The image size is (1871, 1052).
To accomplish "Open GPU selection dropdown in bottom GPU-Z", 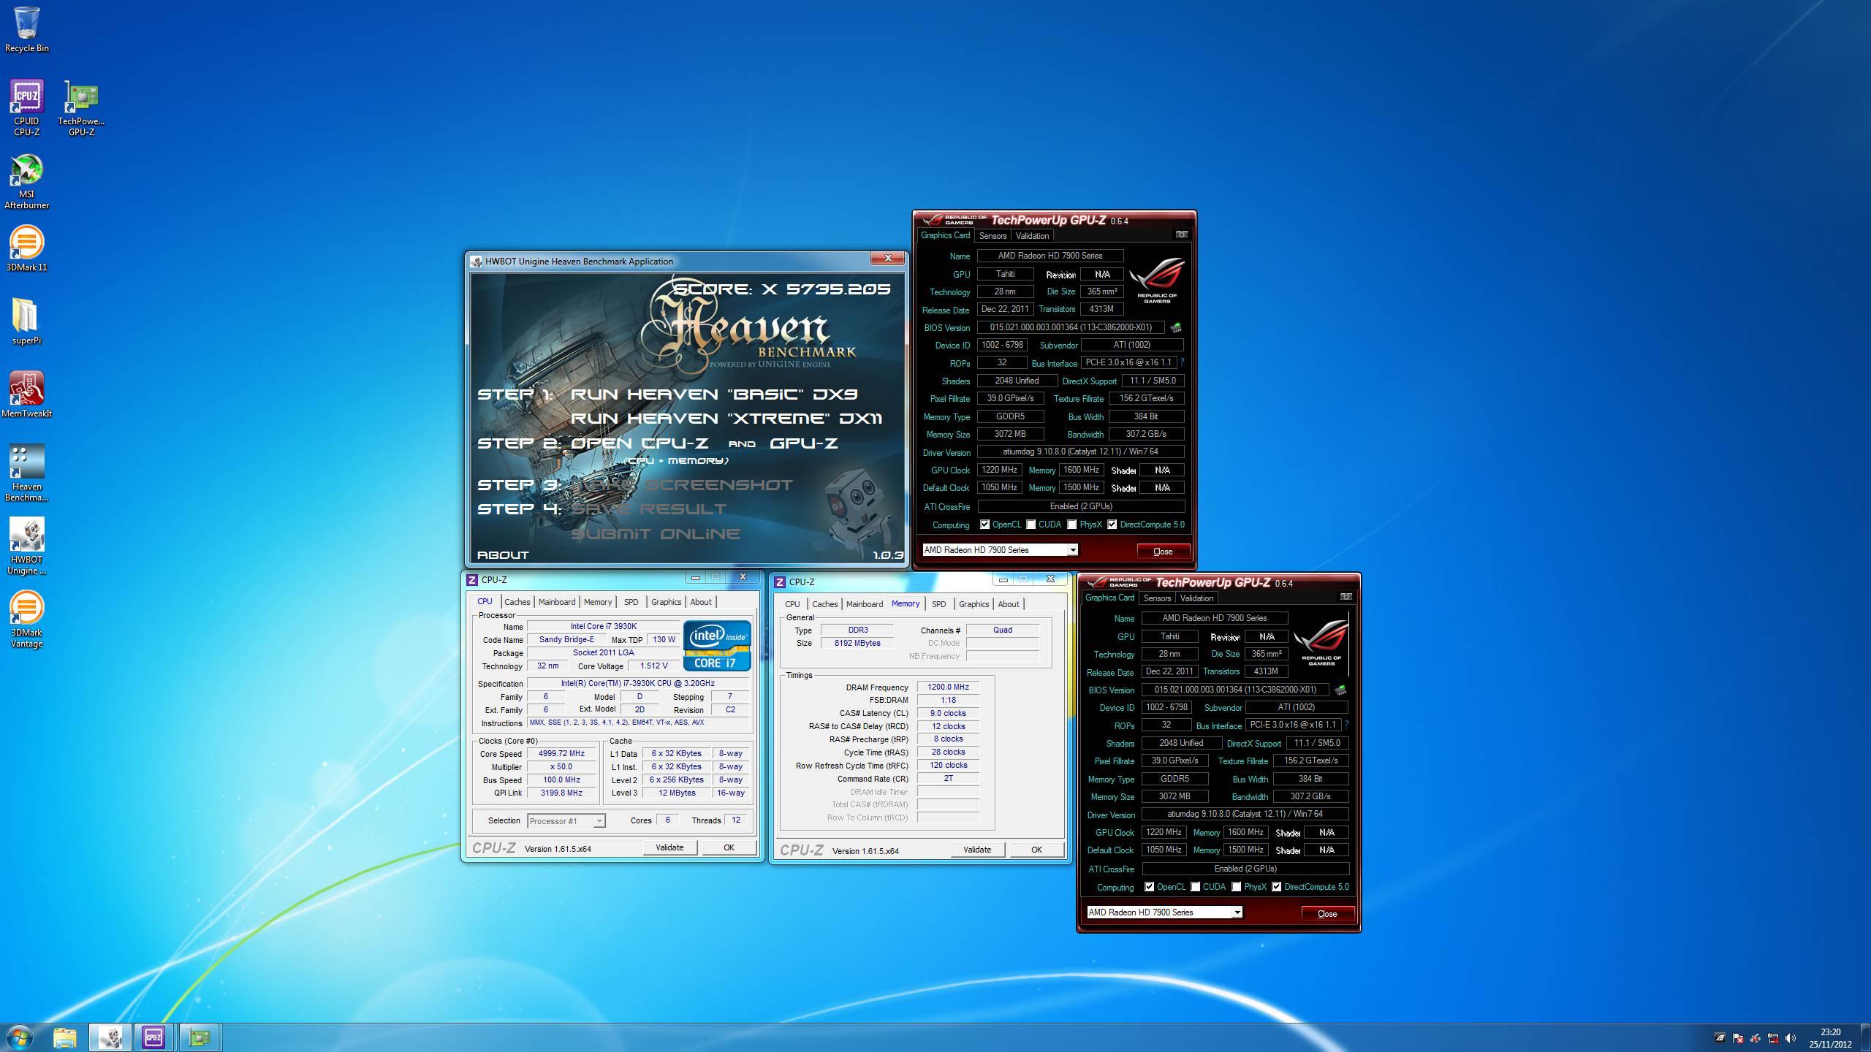I will [x=1164, y=912].
